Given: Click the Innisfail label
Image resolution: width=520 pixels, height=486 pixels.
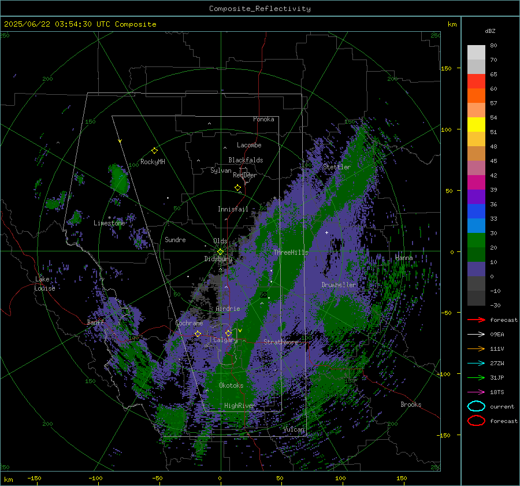Looking at the screenshot, I should (233, 209).
